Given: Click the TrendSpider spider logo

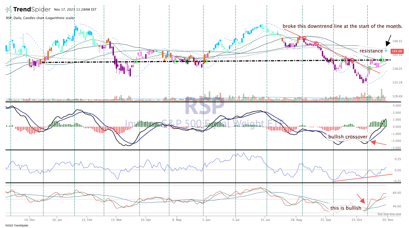Looking at the screenshot, I should point(9,9).
